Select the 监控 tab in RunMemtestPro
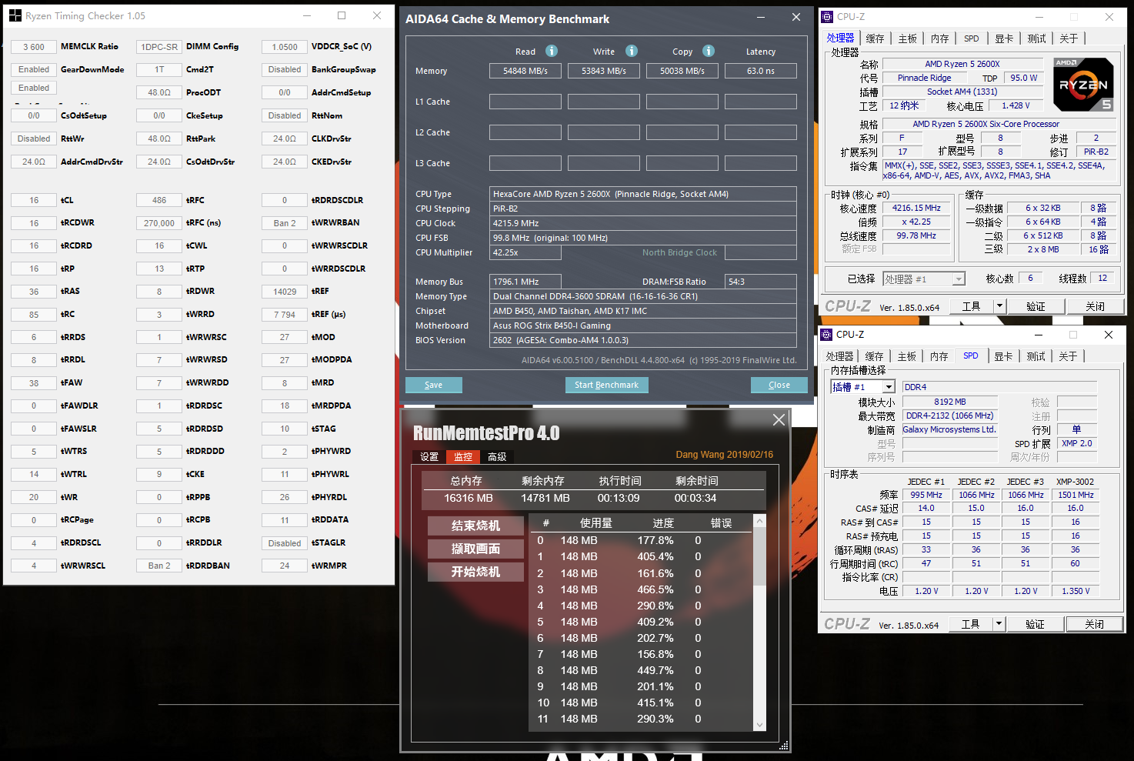Image resolution: width=1134 pixels, height=761 pixels. click(463, 456)
